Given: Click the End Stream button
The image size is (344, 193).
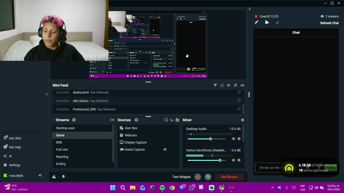Looking at the screenshot, I should click(230, 177).
